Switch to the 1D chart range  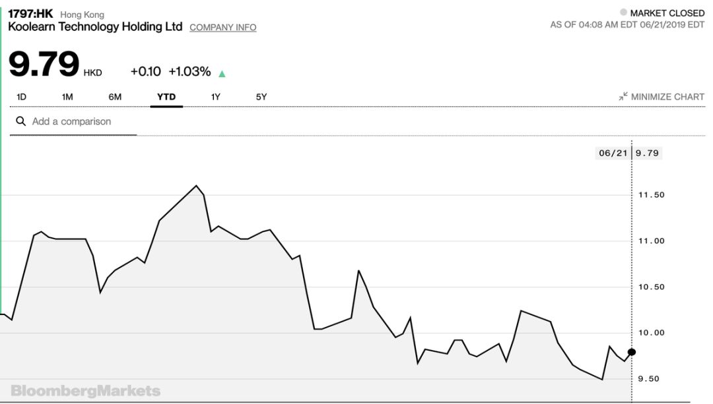tap(22, 97)
